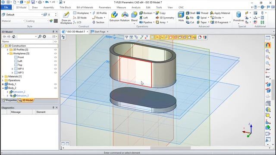Screen dimensions: 276x155
Task: Switch to the Properties panel tab
Action: point(9,100)
